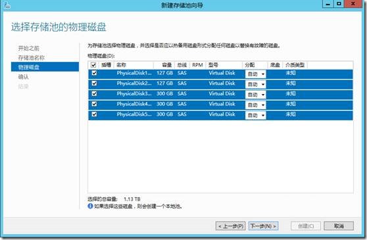Sort by the 型号 column header
Screen dimensions: 367x240
(x=224, y=65)
